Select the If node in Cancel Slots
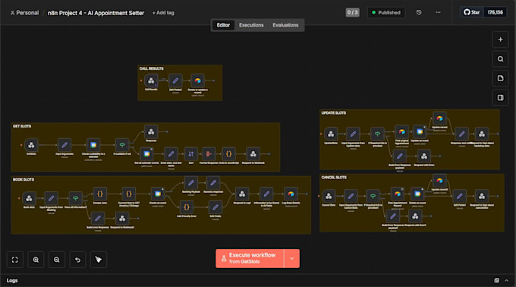The height and width of the screenshot is (287, 516). coord(373,196)
